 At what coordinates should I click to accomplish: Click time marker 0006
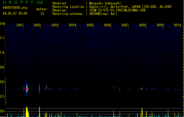coord(108,25)
